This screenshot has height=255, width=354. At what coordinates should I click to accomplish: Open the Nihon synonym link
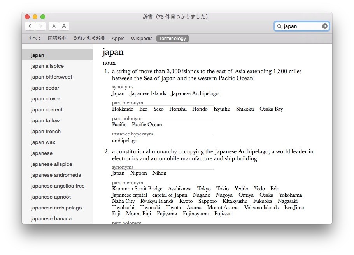click(159, 173)
